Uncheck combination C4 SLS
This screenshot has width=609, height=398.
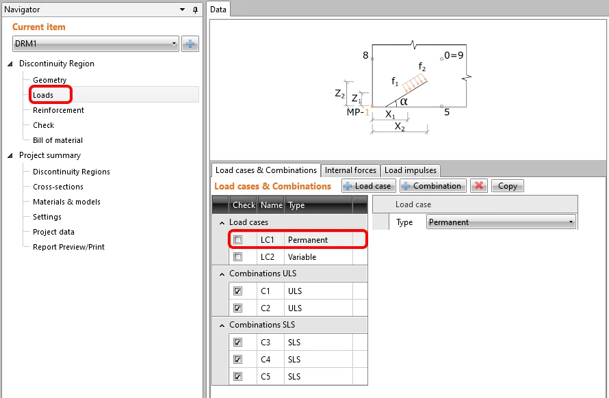click(x=237, y=360)
